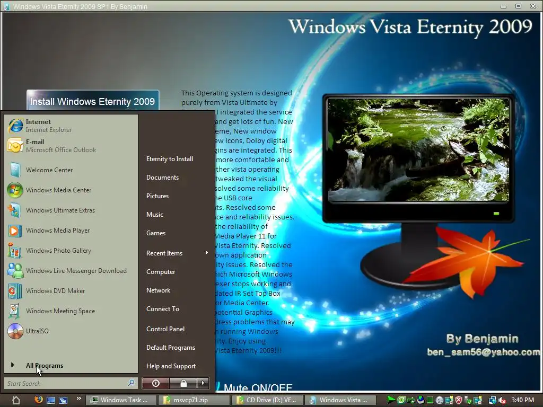This screenshot has width=543, height=407.
Task: Click the red security shield tray icon
Action: (459, 401)
